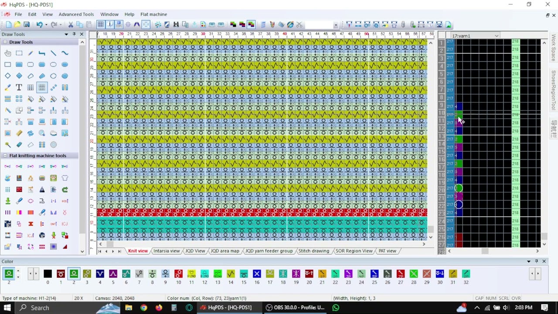Open the undo history dropdown arrow
558x314 pixels.
click(45, 25)
